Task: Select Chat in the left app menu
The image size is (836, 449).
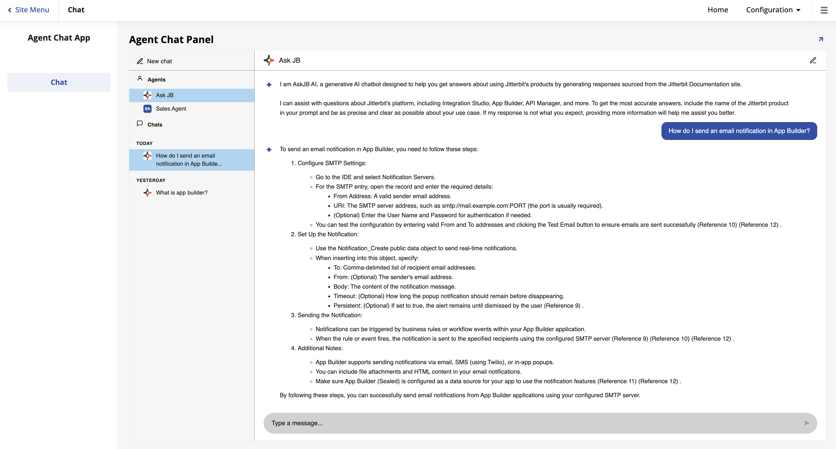Action: coord(59,82)
